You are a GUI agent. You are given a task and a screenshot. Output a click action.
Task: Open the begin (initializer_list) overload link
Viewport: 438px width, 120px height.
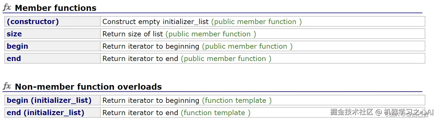click(49, 101)
